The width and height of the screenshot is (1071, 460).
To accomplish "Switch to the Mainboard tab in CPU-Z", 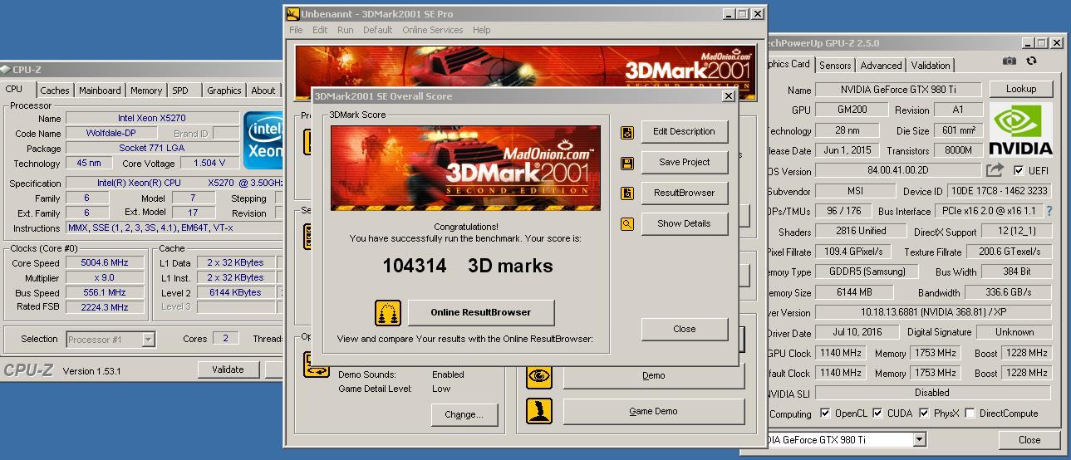I will (100, 91).
